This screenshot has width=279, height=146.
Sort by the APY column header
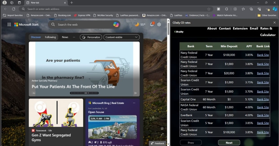(x=249, y=46)
